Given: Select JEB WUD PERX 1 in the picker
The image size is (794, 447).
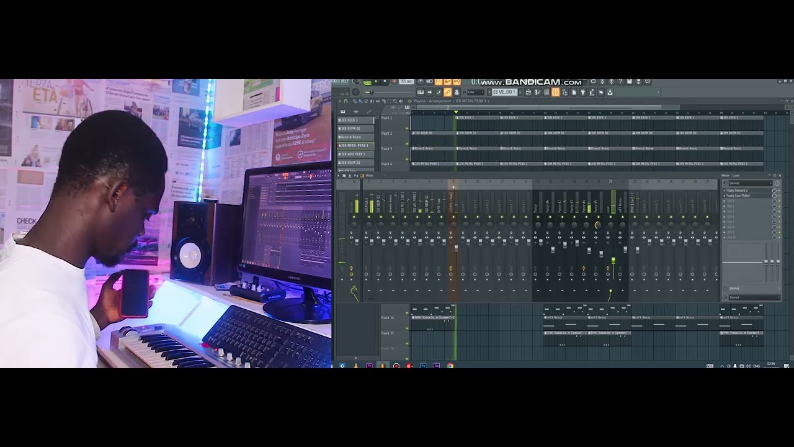Looking at the screenshot, I should click(356, 154).
